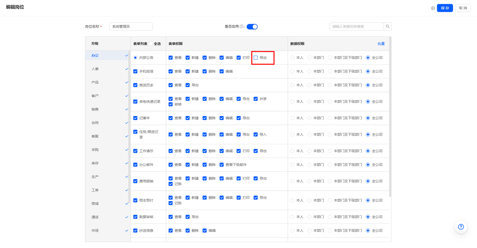
Task: Select 本人 for 工作请示 row
Action: pos(293,151)
